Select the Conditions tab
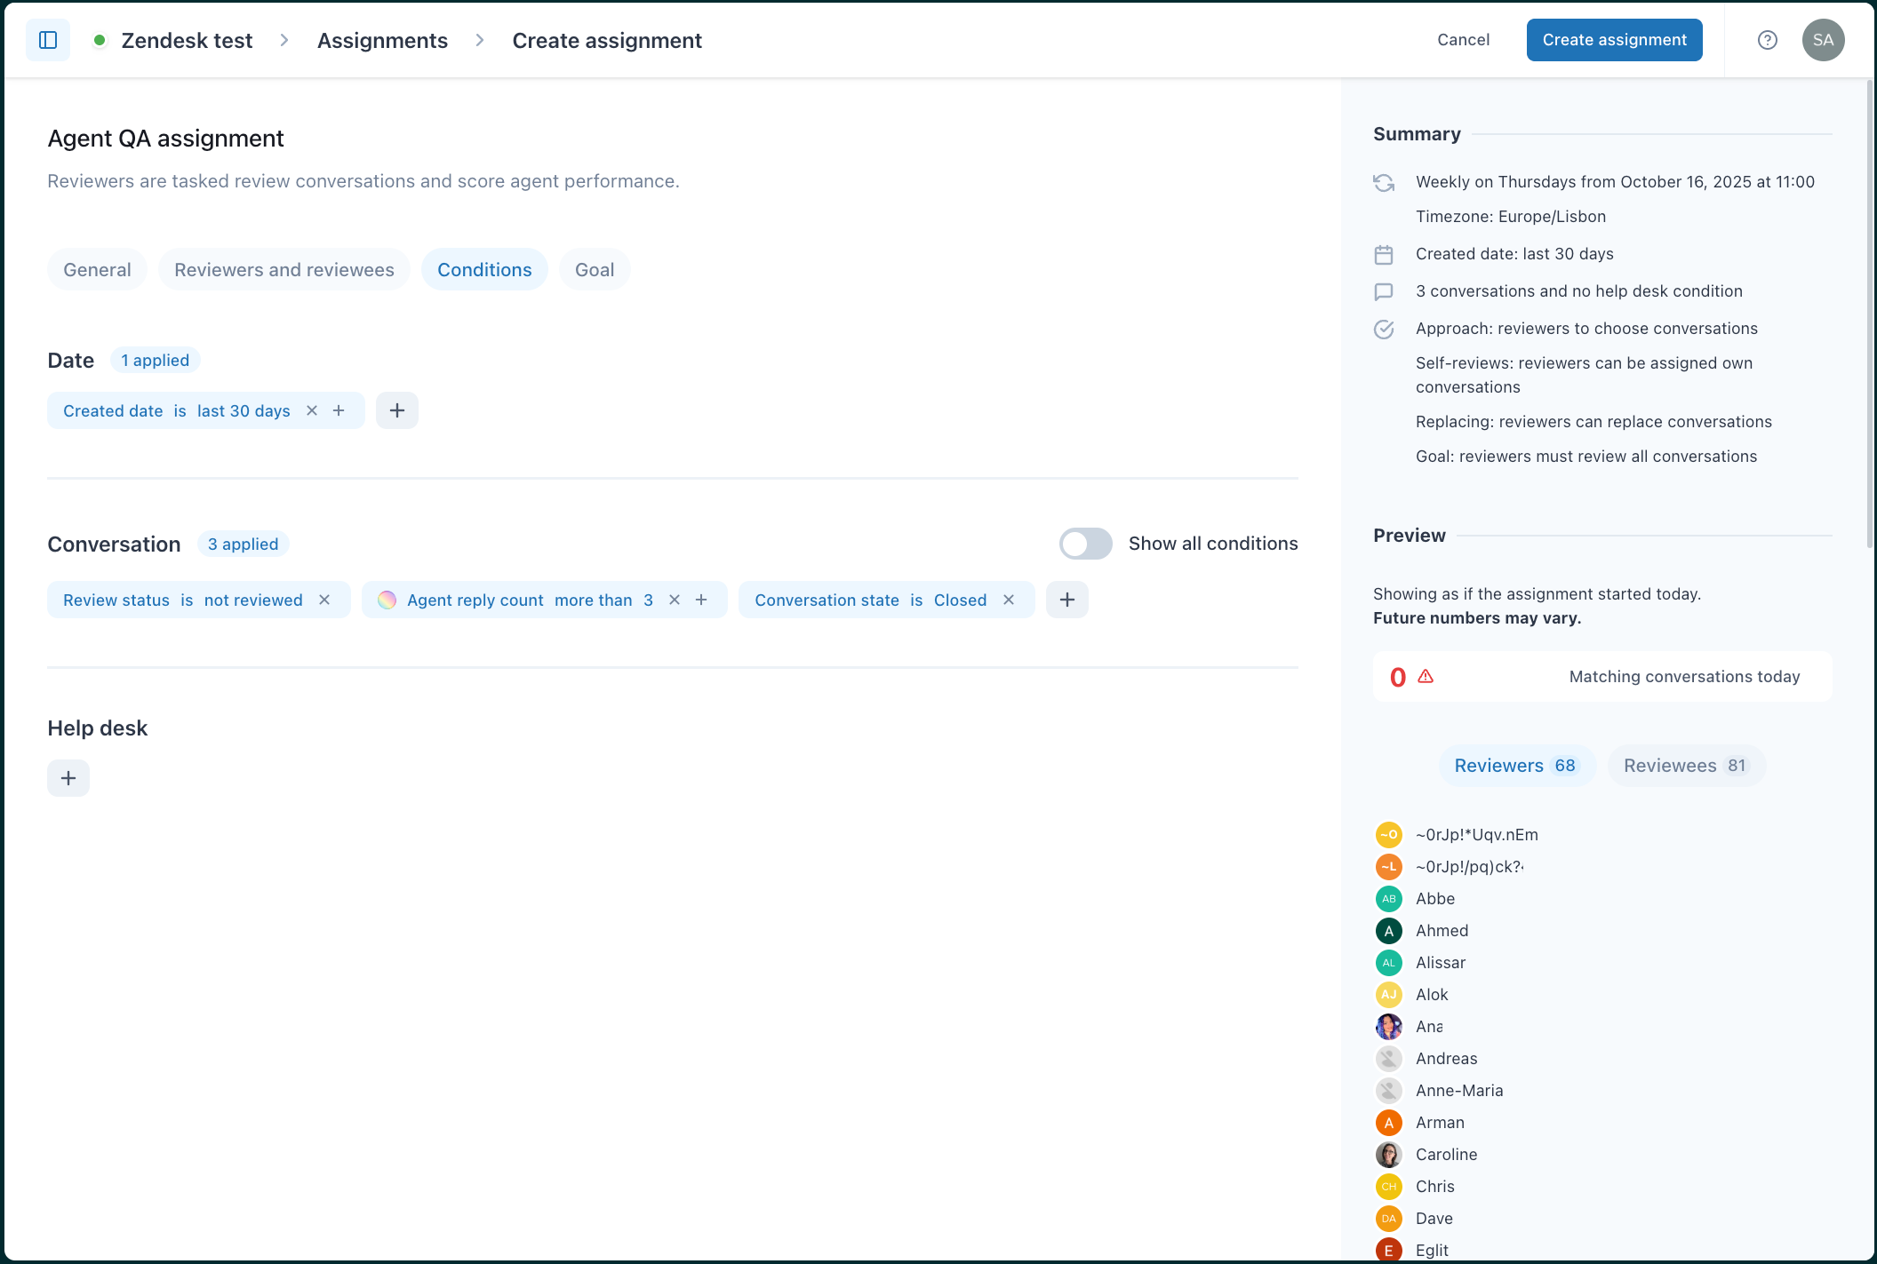 (x=484, y=269)
